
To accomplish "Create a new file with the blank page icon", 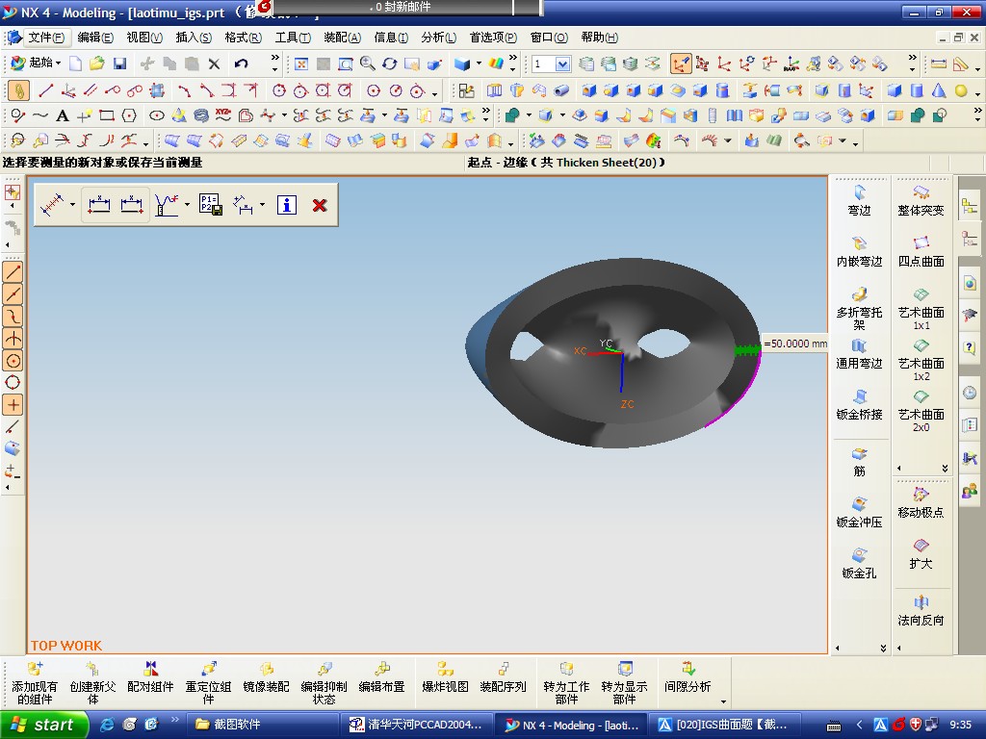I will tap(75, 64).
